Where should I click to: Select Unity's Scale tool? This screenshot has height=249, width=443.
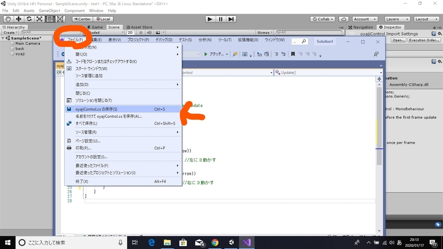(x=39, y=19)
